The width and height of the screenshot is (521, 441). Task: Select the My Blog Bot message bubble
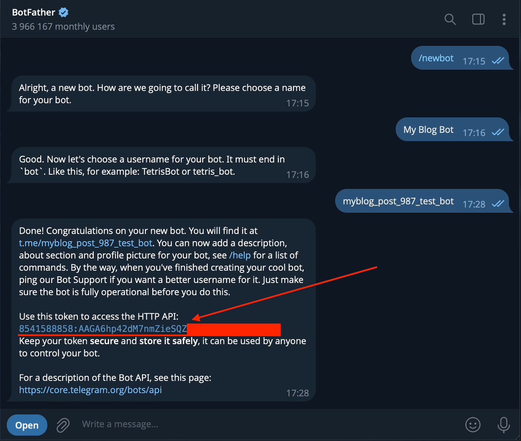pos(429,129)
